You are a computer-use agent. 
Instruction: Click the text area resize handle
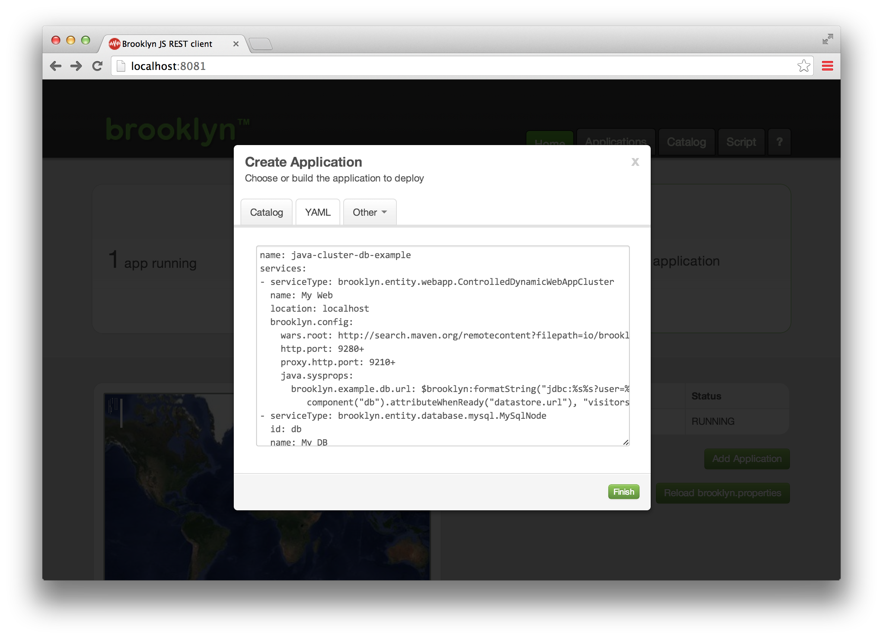coord(626,442)
